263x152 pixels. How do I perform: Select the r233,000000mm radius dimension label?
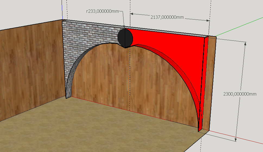102,11
